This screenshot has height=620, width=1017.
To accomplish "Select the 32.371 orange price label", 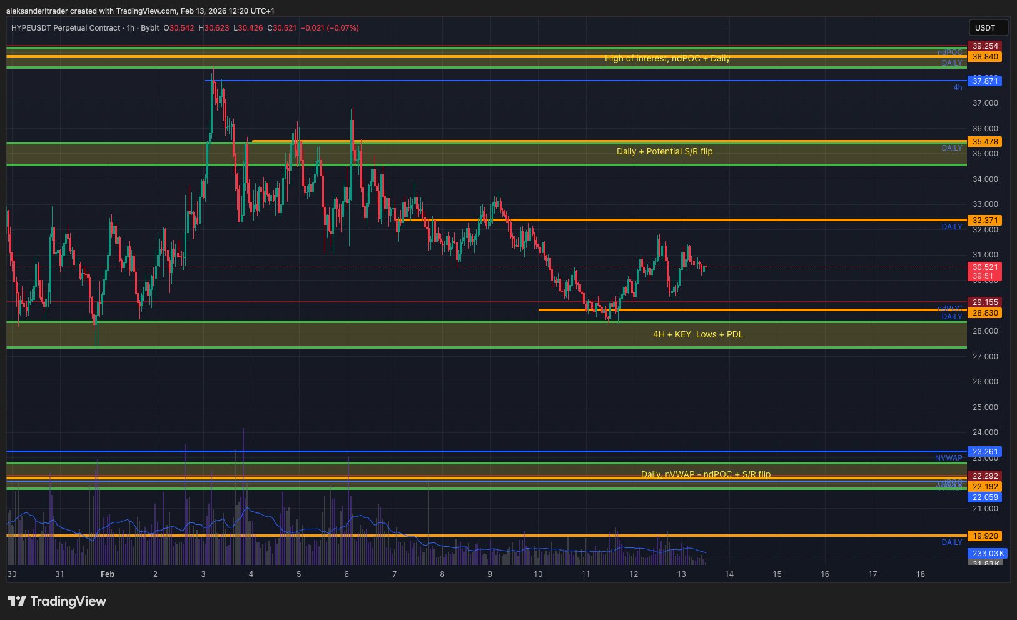I will pyautogui.click(x=984, y=221).
